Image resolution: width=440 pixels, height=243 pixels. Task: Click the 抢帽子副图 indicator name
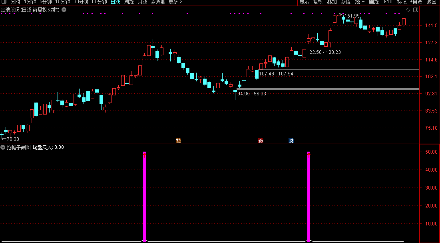click(x=18, y=147)
